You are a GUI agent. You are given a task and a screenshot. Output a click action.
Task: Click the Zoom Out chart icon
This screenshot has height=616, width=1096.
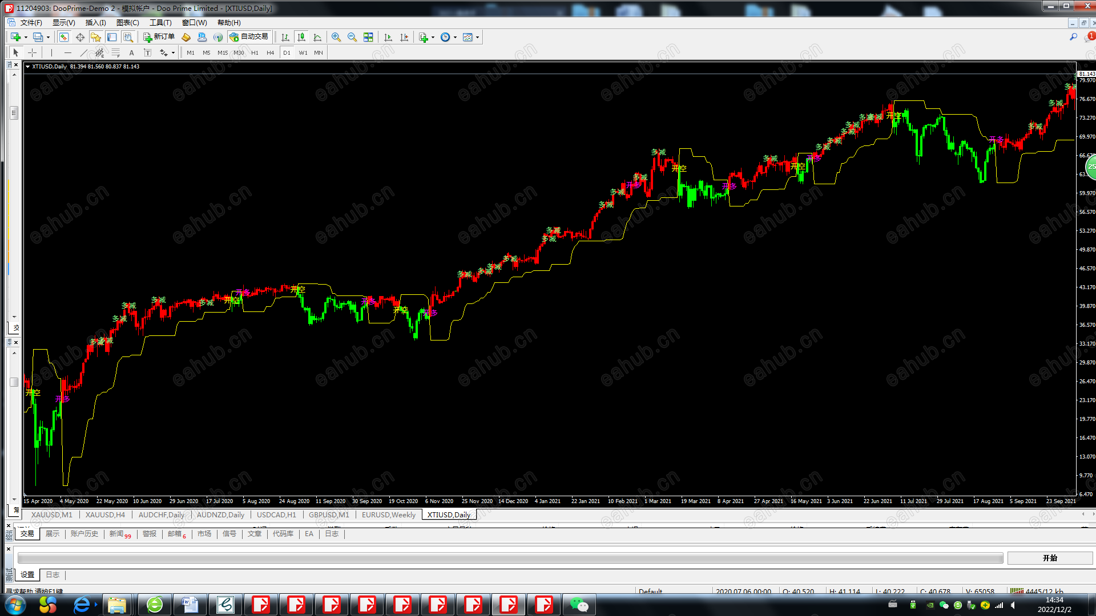[x=352, y=37]
